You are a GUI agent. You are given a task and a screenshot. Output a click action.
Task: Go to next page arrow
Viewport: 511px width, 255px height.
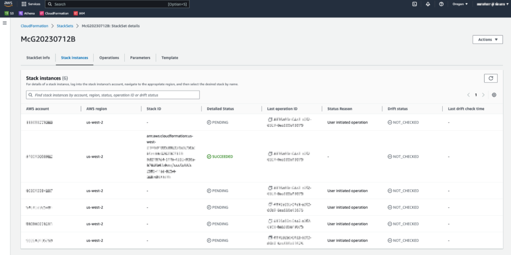tap(483, 95)
